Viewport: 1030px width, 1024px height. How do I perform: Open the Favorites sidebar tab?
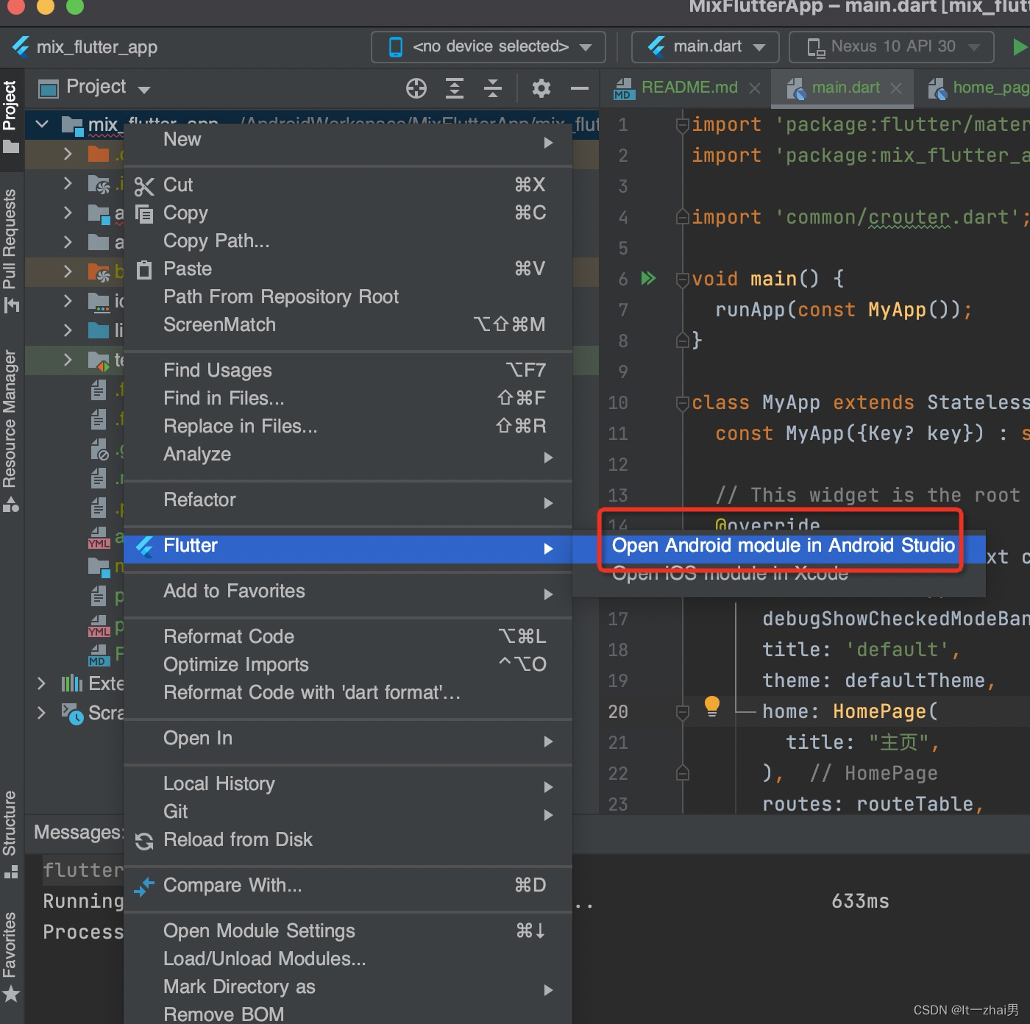(x=10, y=956)
